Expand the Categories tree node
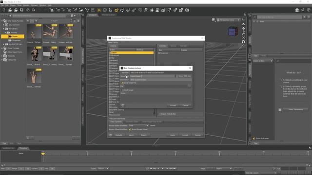This screenshot has height=175, width=312. pyautogui.click(x=2, y=60)
